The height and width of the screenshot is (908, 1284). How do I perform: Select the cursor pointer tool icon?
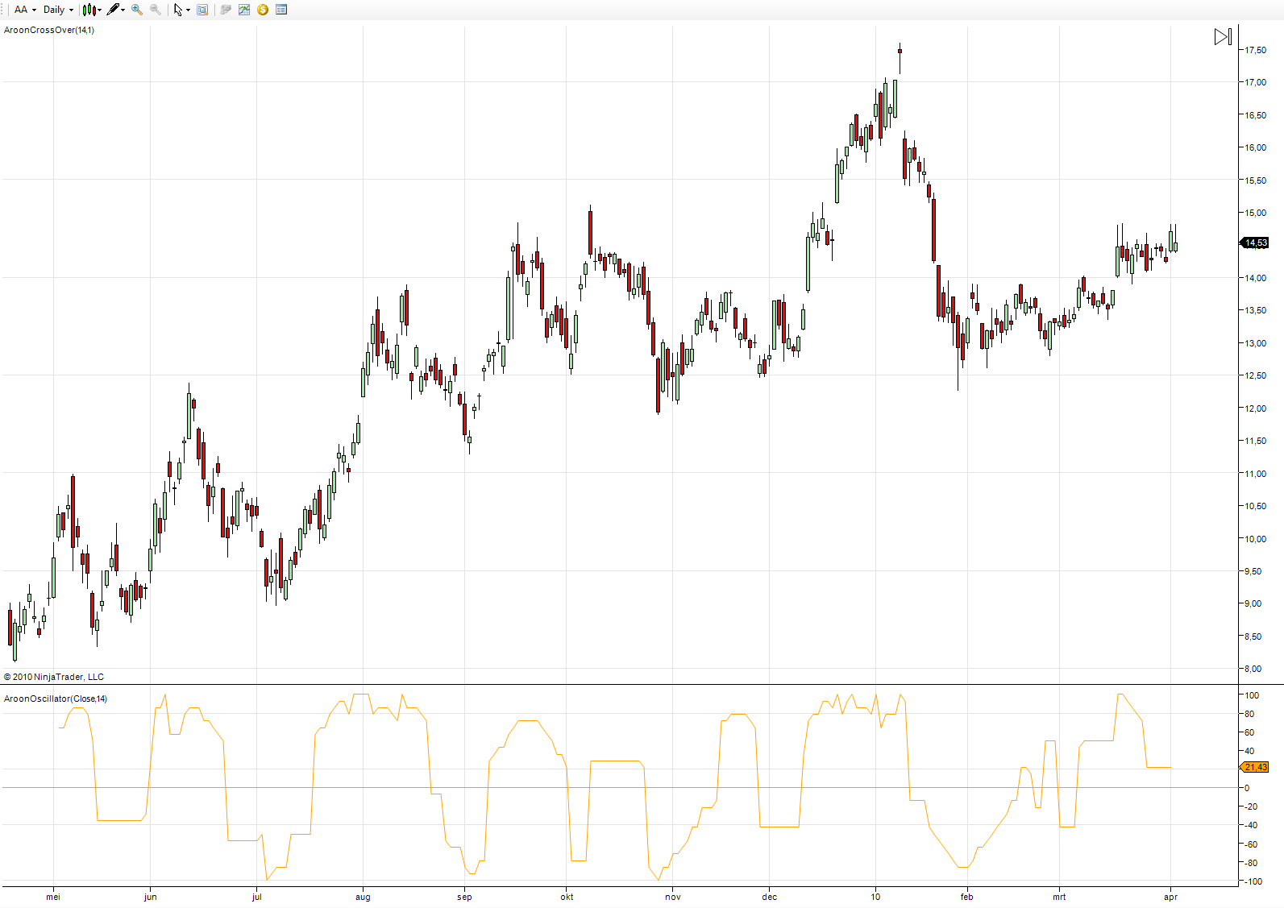tap(178, 10)
